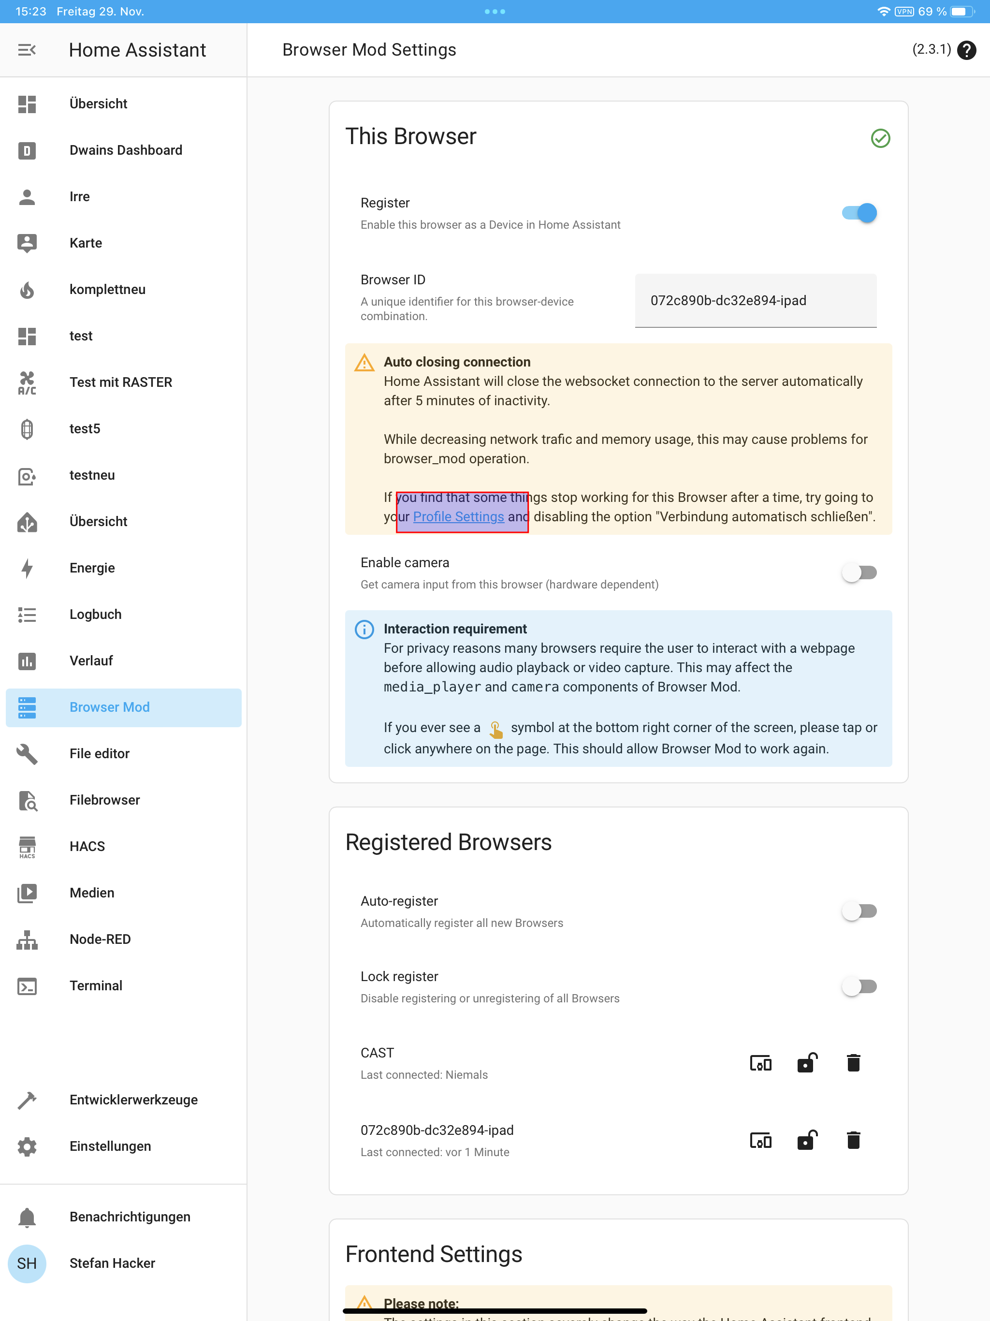The image size is (990, 1321).
Task: Click the HACS store icon in the sidebar
Action: tap(27, 846)
